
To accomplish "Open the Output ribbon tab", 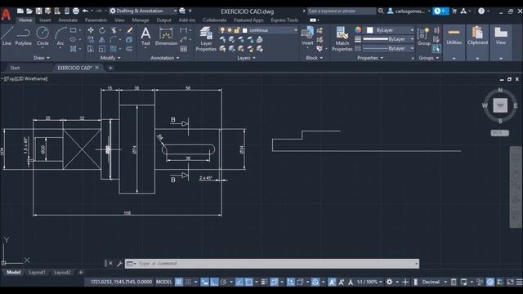I will pos(163,20).
